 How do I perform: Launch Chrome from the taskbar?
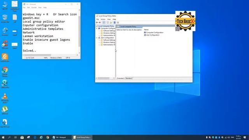(x=47, y=137)
